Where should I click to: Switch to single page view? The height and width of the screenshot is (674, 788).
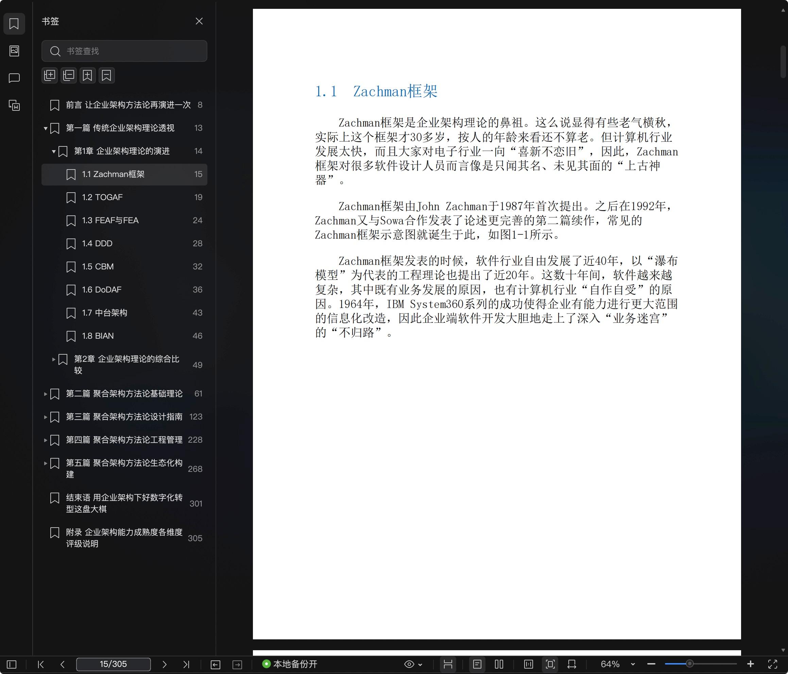[x=477, y=664]
